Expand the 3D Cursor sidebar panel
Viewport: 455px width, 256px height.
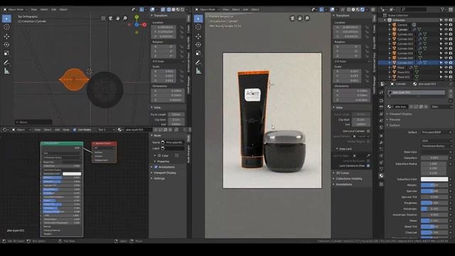[x=334, y=173]
